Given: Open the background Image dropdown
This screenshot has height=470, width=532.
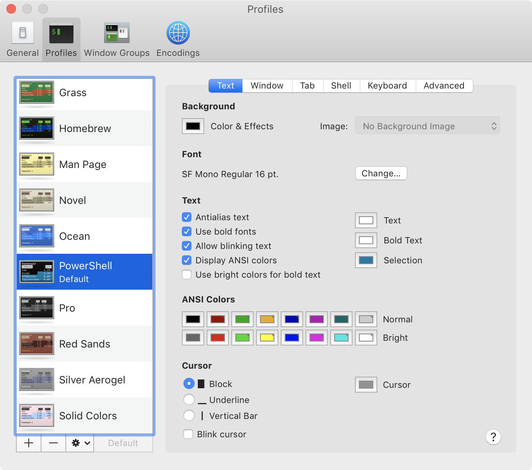Looking at the screenshot, I should 428,126.
